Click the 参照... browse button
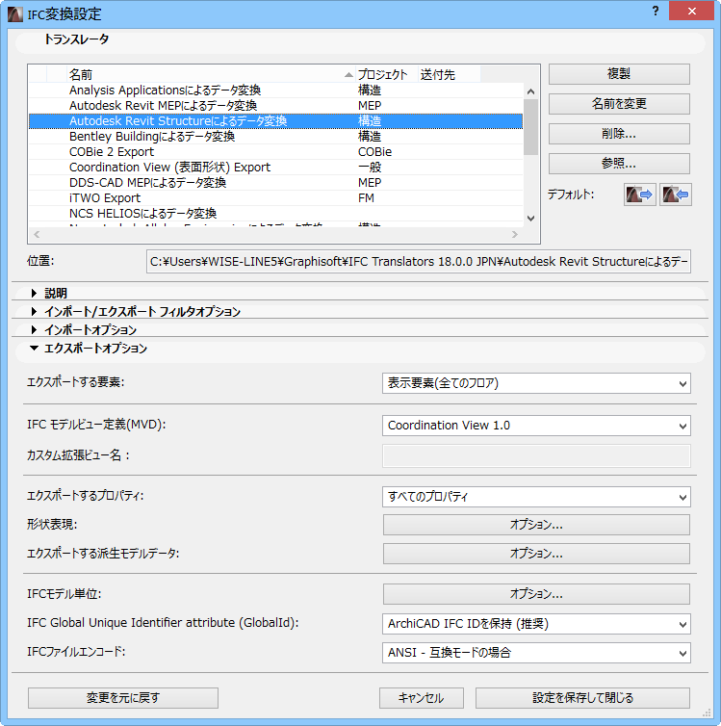 pyautogui.click(x=619, y=164)
